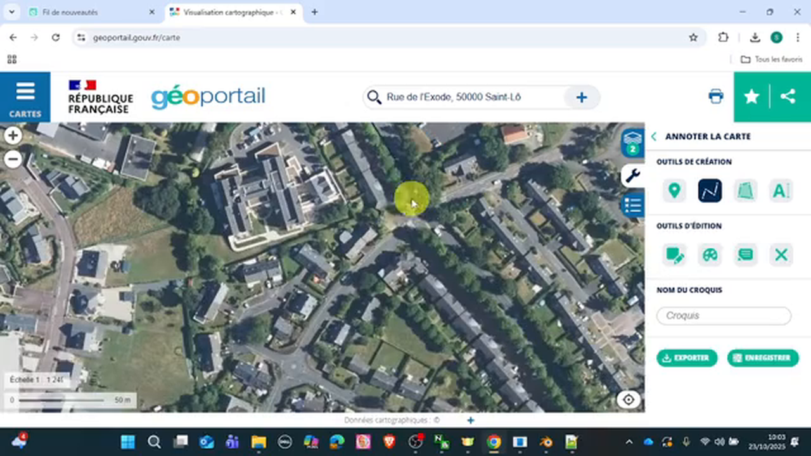Select the place marker creation tool
Screen dimensions: 811x456
[674, 191]
